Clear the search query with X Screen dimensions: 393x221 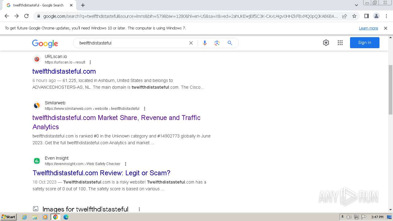(191, 43)
